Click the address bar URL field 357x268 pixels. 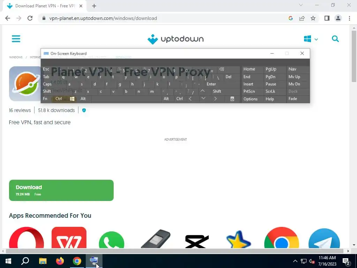point(103,18)
